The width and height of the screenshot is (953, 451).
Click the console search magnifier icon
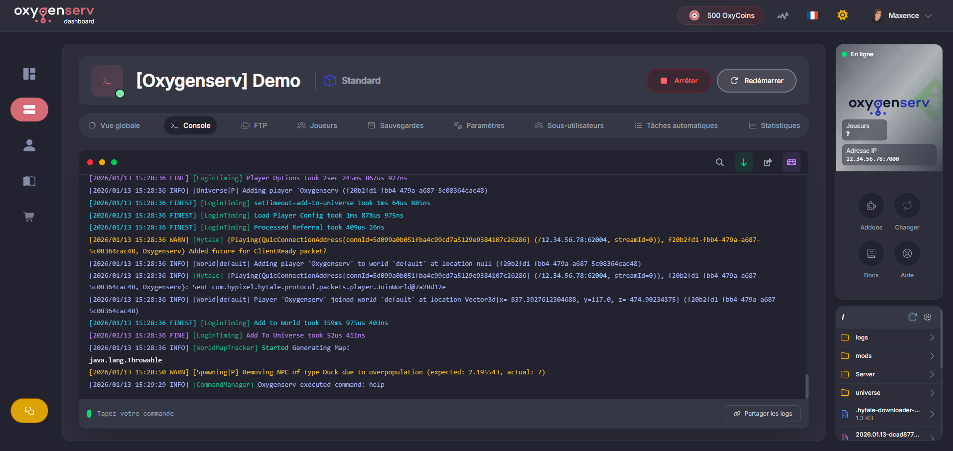click(x=719, y=162)
